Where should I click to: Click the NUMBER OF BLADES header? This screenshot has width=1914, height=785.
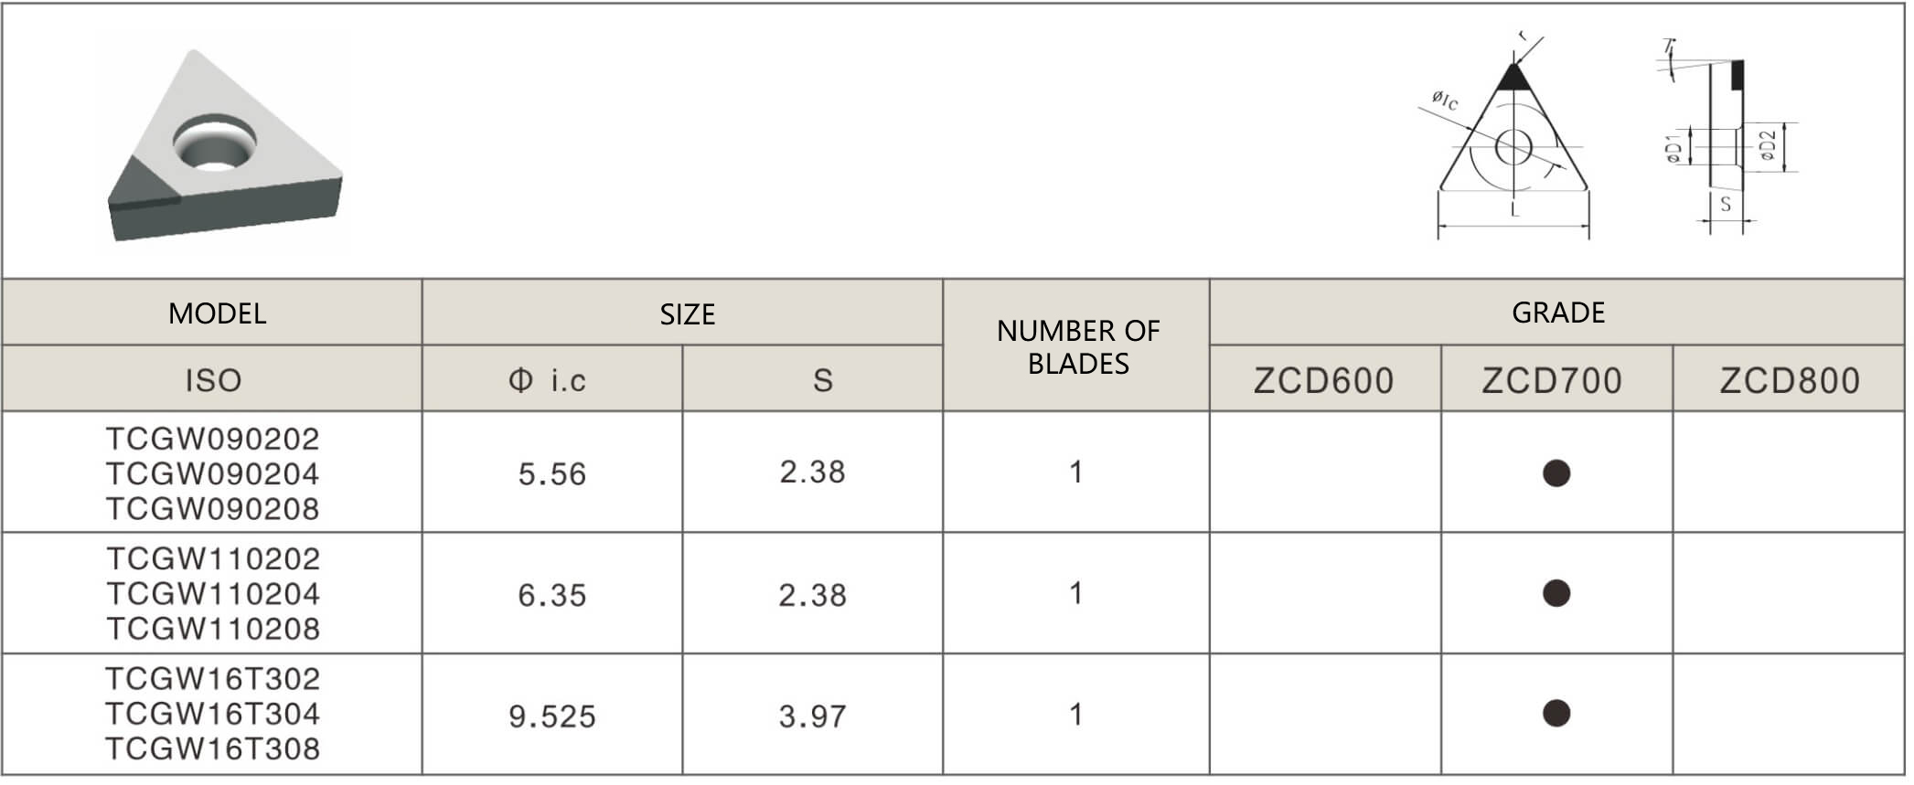(1077, 347)
